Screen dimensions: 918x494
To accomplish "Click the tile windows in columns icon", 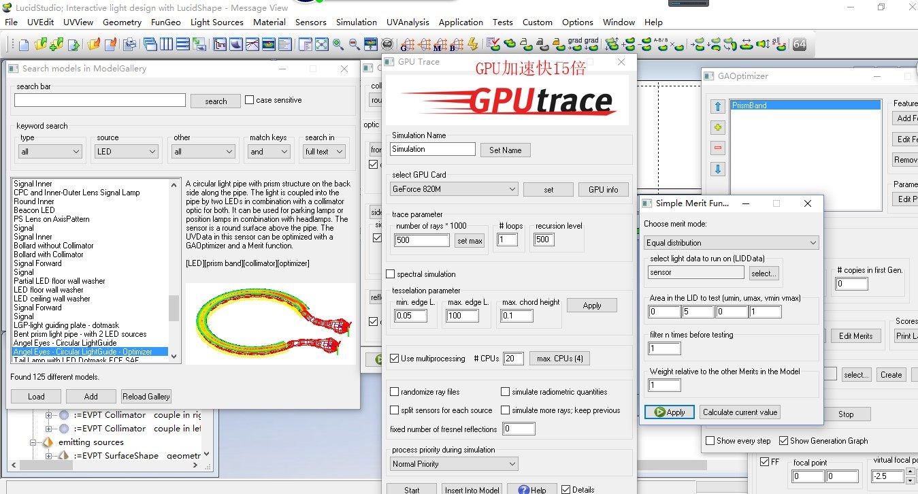I will coord(167,45).
